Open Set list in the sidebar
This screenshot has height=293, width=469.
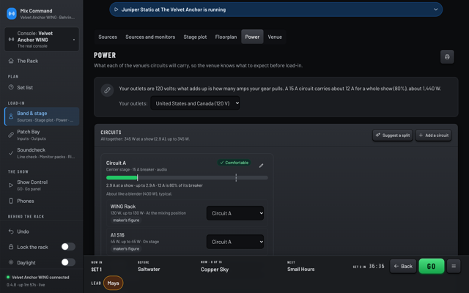click(x=42, y=87)
